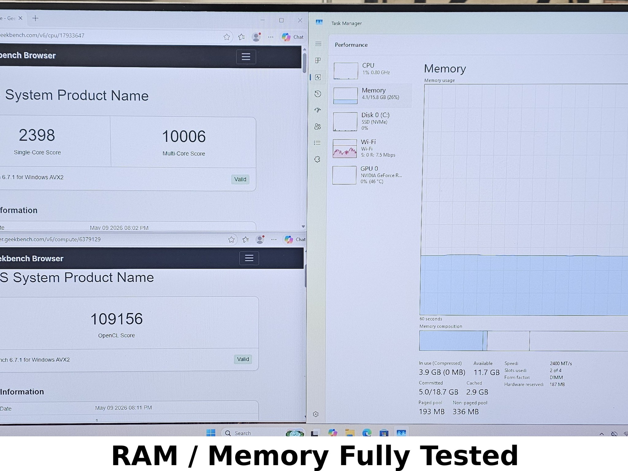Go to Processes page in Task Manager
Screen dimensions: 628x471
[318, 60]
